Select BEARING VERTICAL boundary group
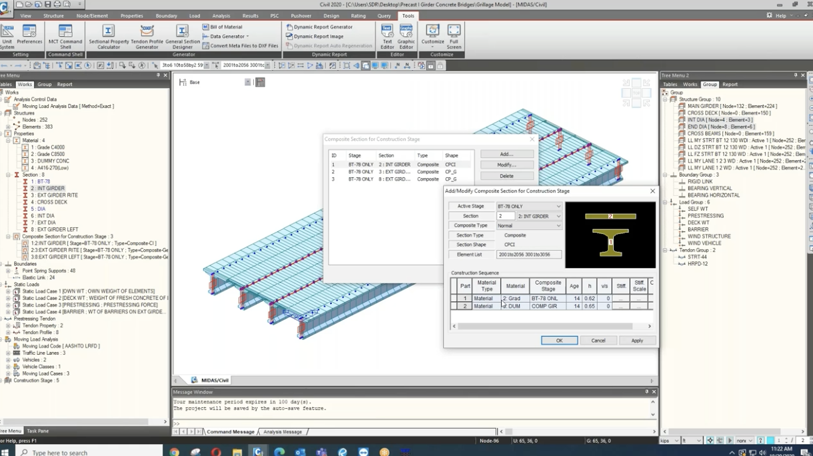This screenshot has height=456, width=813. tap(710, 189)
